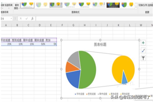The height and width of the screenshot is (102, 153).
Task: Click the cell containing 10%
Action: [17, 44]
